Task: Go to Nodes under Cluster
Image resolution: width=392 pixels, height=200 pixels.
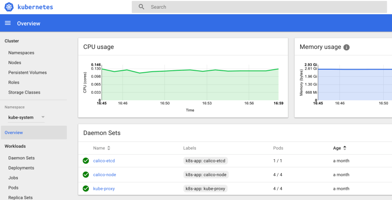Action: [x=15, y=63]
